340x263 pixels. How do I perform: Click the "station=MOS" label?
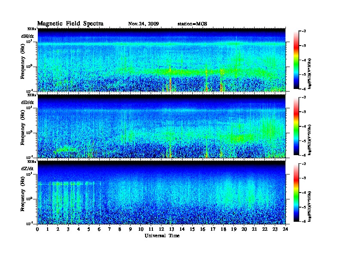click(192, 24)
